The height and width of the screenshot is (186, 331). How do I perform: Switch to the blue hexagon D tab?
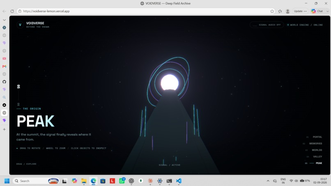coord(4,28)
